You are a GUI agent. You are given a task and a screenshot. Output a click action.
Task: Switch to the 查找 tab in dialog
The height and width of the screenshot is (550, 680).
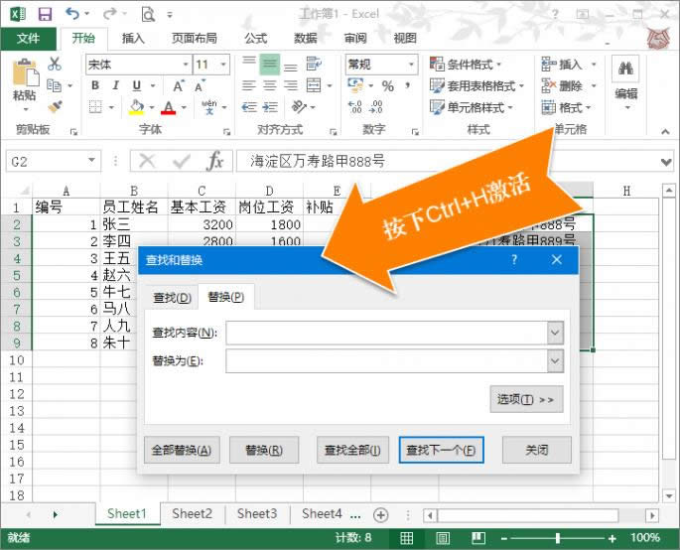pyautogui.click(x=170, y=298)
